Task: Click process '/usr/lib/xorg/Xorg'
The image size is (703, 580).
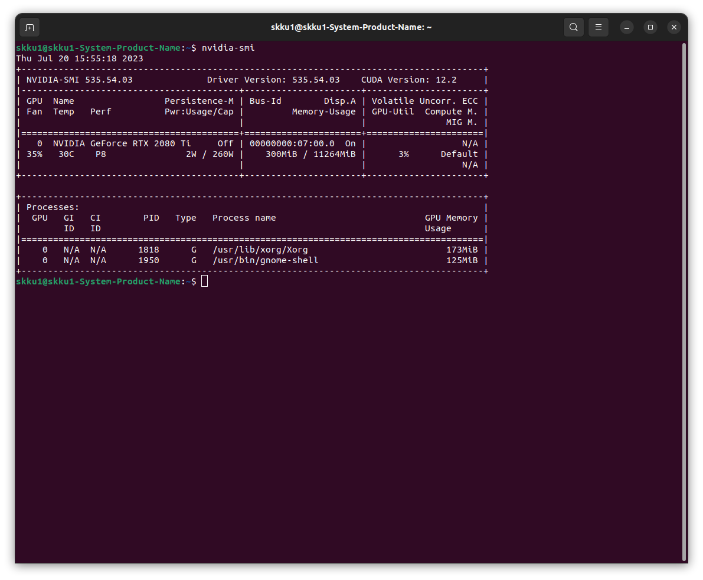Action: point(260,250)
